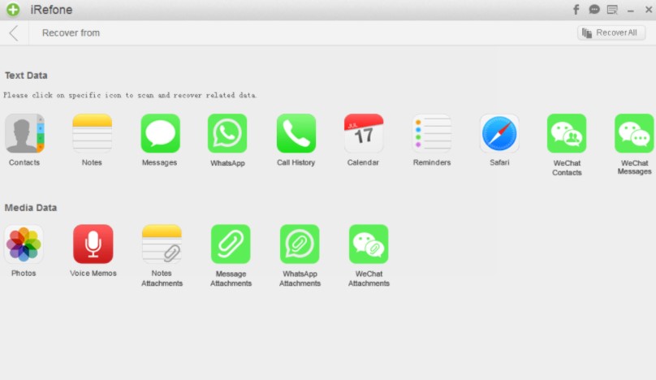
Task: Open the Reminders list icon
Action: 432,133
